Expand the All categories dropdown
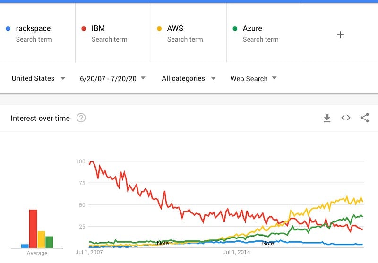 click(x=189, y=78)
